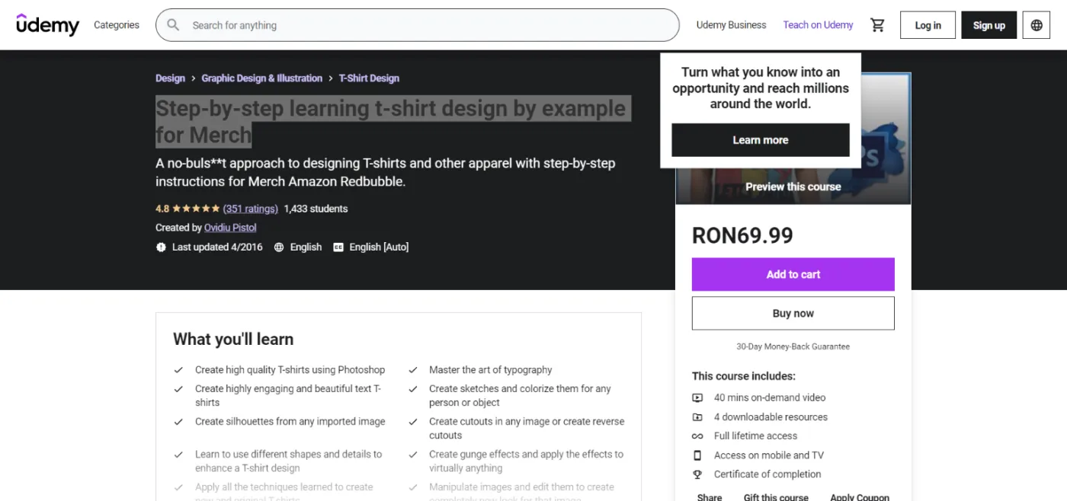Open the T-Shirt Design breadcrumb
This screenshot has height=501, width=1067.
369,78
